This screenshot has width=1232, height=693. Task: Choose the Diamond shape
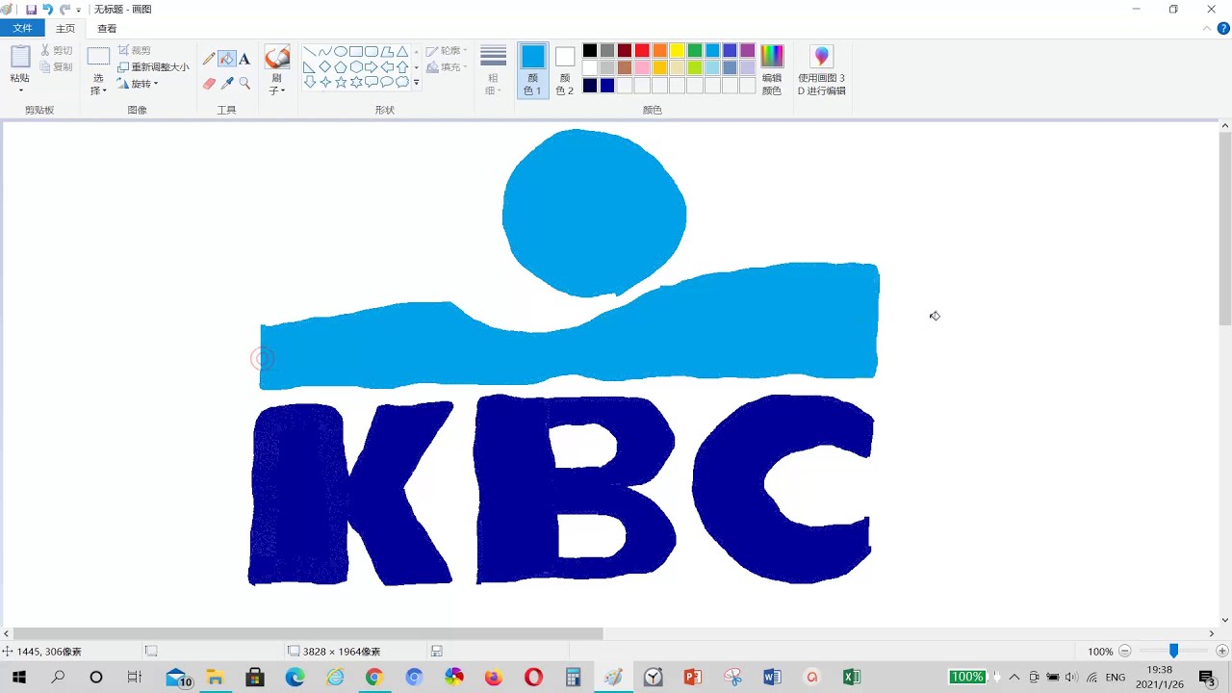325,67
